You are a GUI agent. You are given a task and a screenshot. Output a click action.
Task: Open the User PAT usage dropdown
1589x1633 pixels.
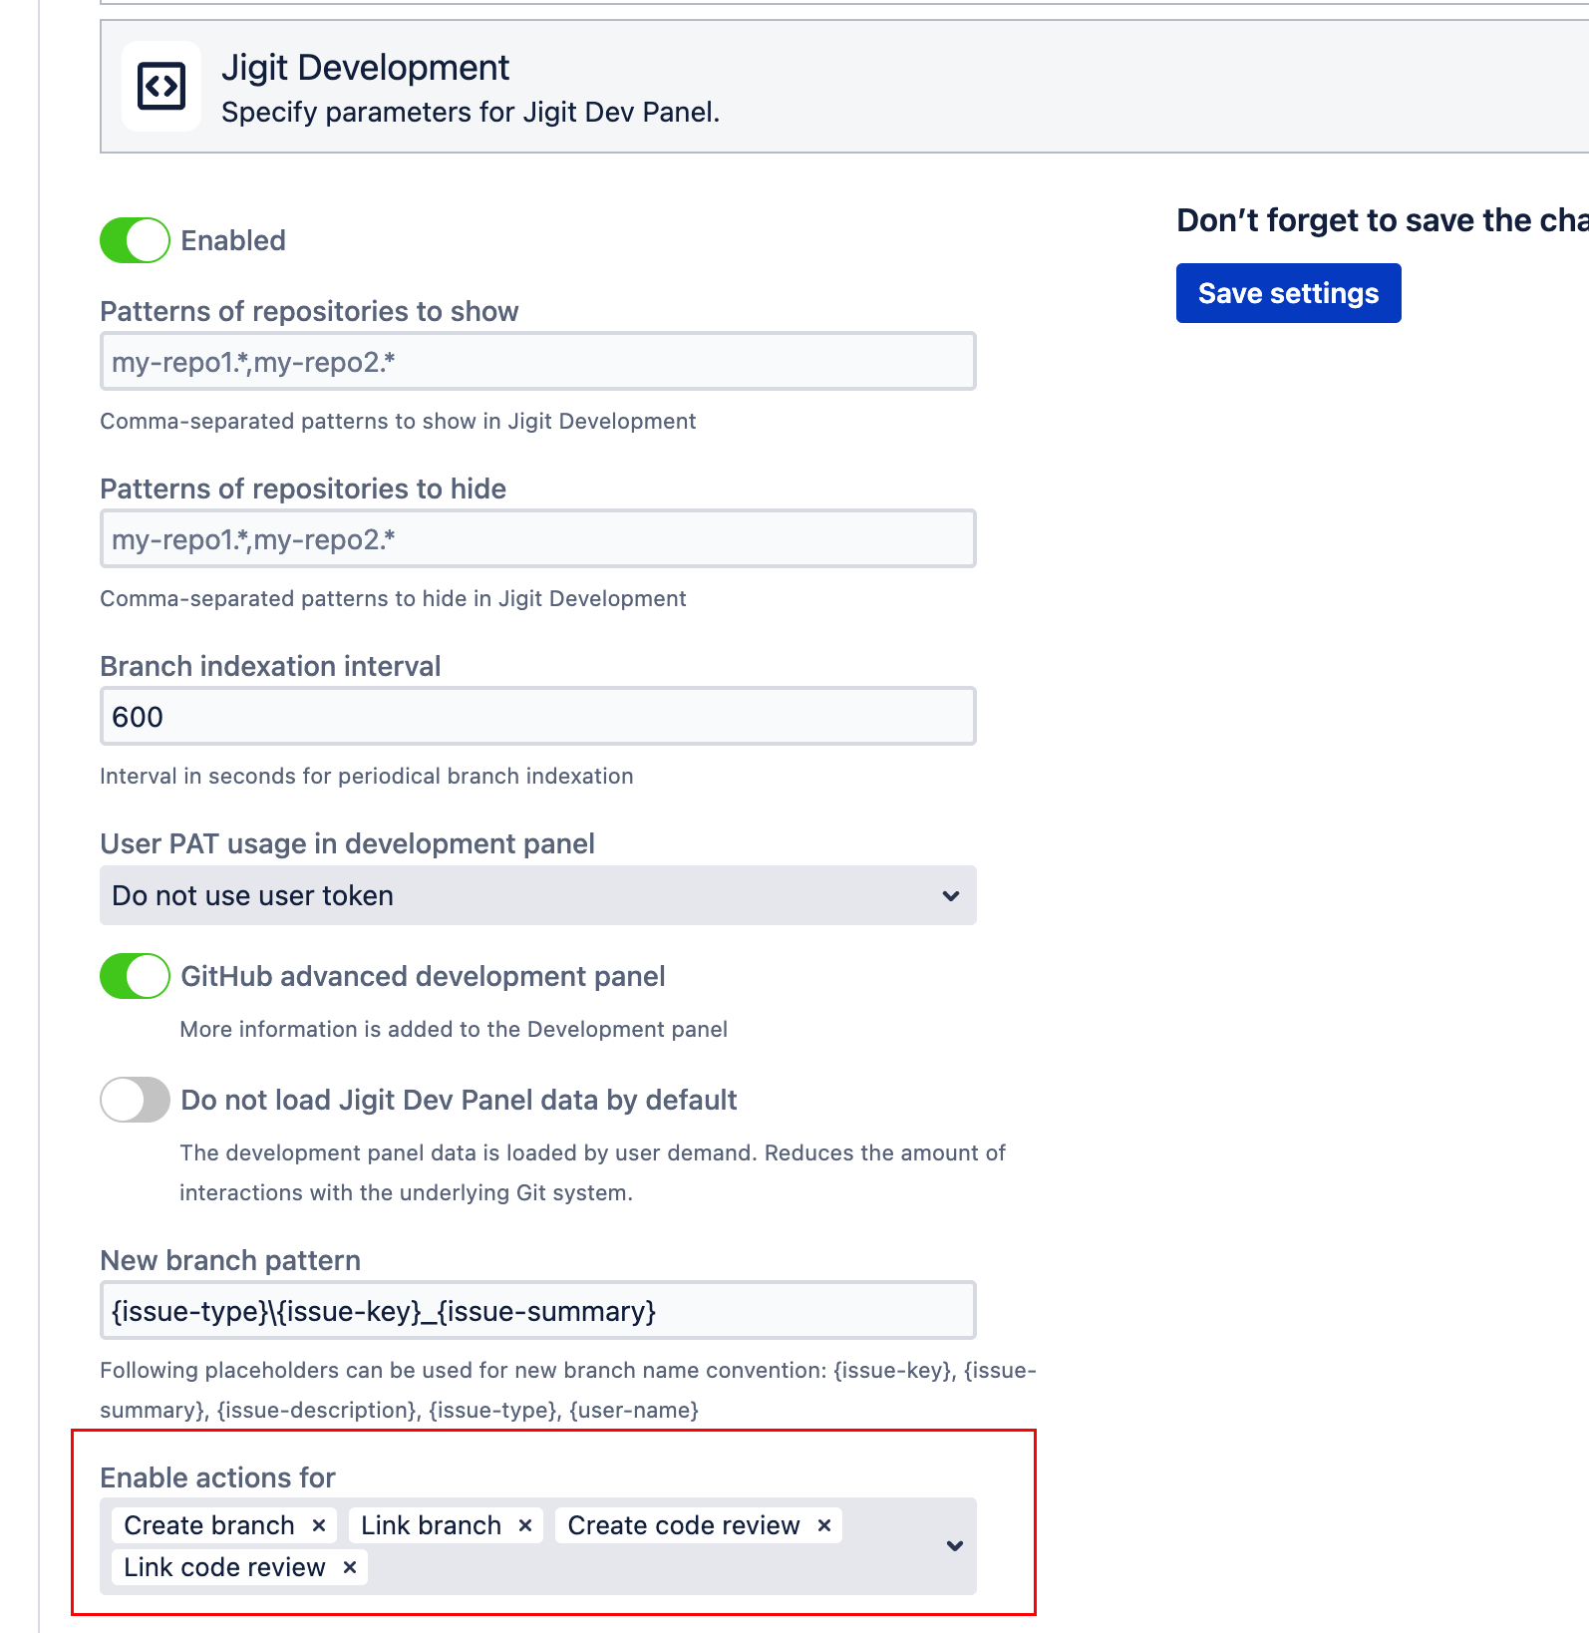[537, 895]
